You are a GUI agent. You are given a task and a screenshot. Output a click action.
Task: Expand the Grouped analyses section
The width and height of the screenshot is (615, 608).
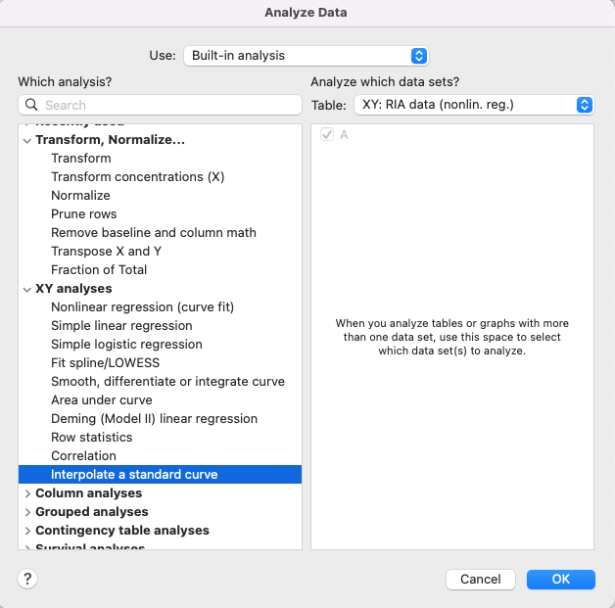tap(27, 512)
